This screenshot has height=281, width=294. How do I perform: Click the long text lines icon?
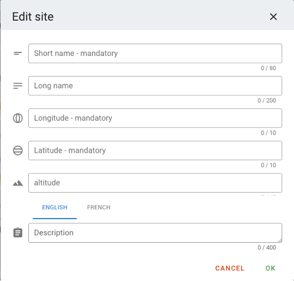[18, 86]
